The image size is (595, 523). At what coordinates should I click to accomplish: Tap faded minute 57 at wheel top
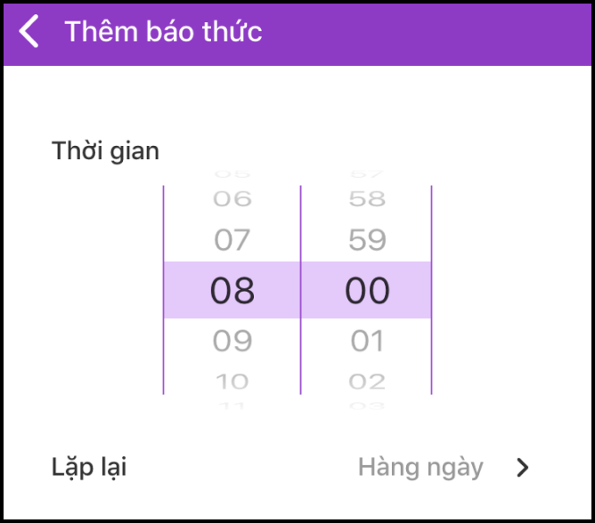tap(367, 173)
